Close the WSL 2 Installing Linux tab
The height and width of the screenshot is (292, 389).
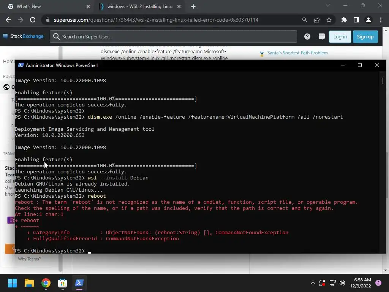coord(179,6)
